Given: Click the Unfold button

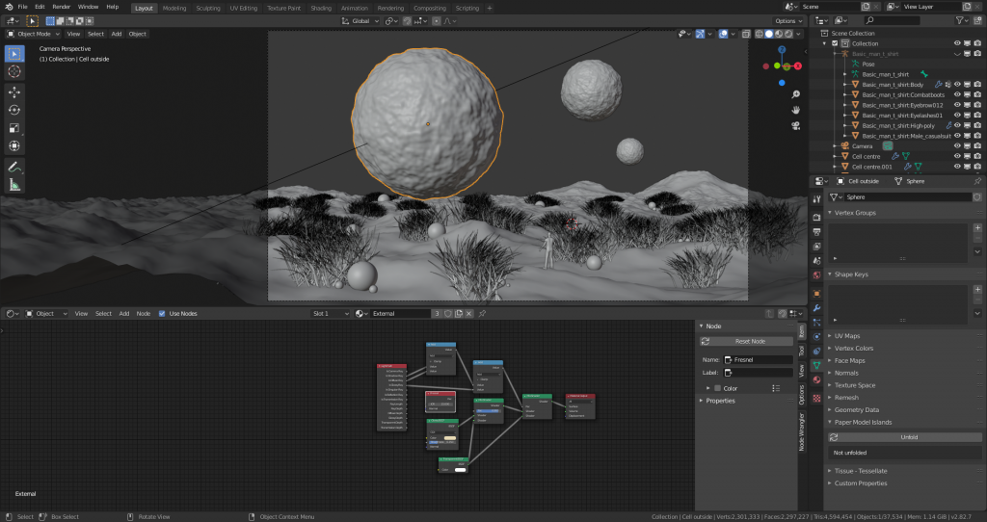Looking at the screenshot, I should pos(904,437).
